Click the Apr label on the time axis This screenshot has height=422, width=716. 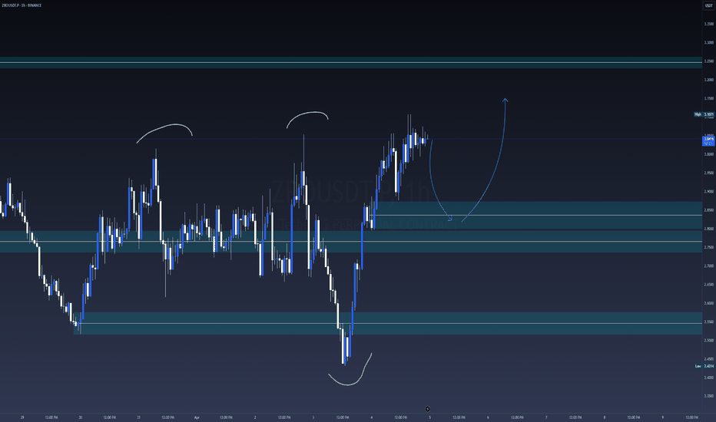(x=197, y=417)
